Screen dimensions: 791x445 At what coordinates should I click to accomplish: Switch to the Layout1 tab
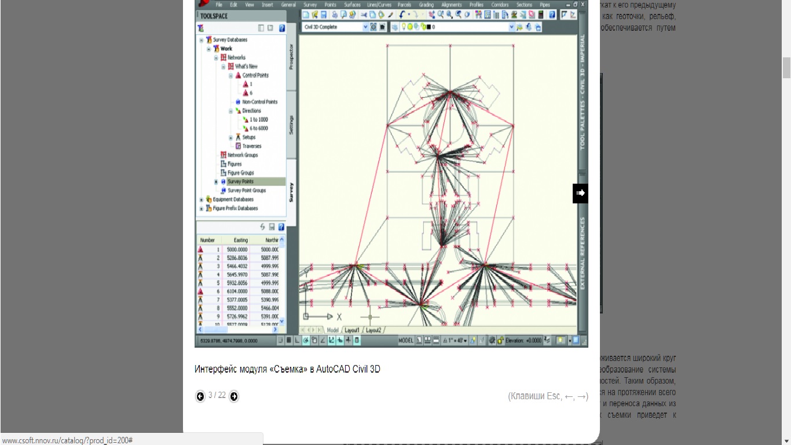352,330
